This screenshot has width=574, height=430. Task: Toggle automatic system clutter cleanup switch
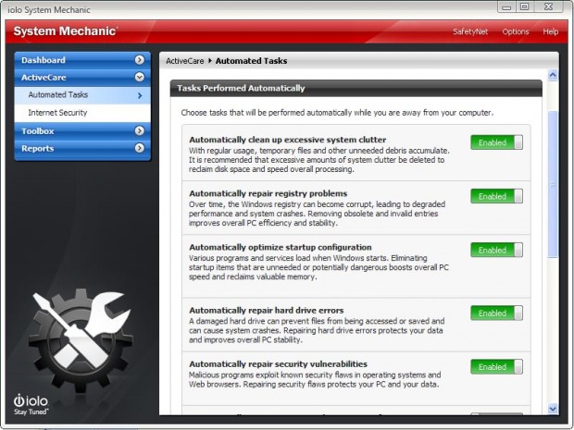tap(496, 142)
